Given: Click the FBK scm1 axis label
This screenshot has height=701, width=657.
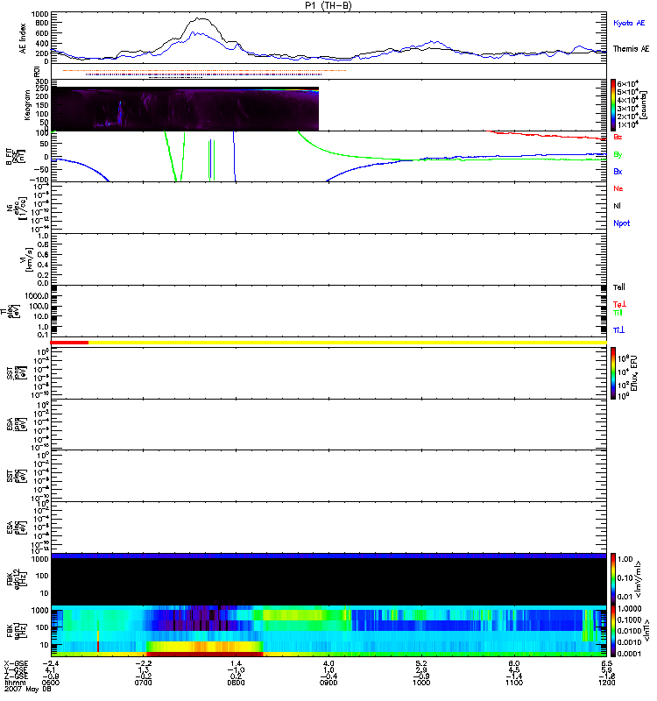Looking at the screenshot, I should point(17,630).
